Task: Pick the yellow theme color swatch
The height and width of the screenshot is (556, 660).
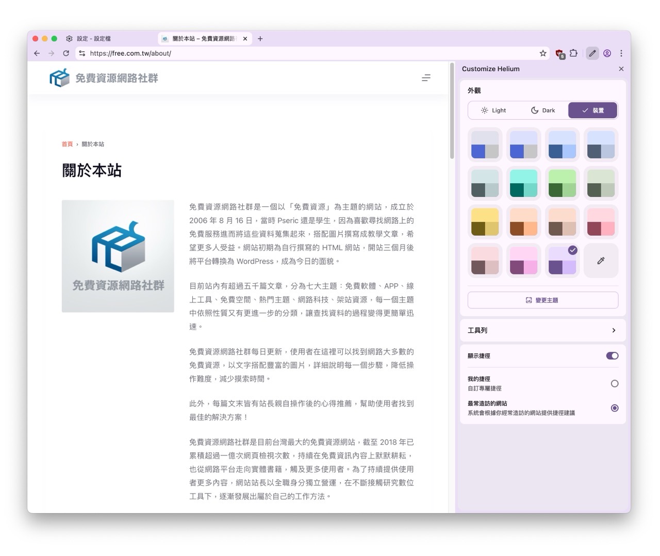Action: coord(485,222)
